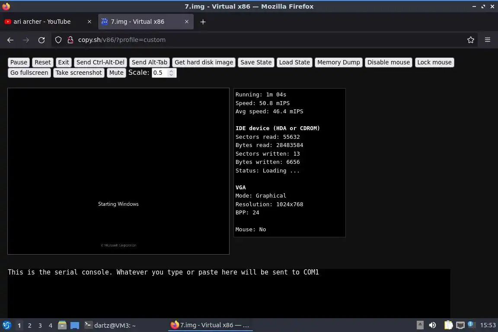498x332 pixels.
Task: Pause the emulator
Action: (19, 62)
